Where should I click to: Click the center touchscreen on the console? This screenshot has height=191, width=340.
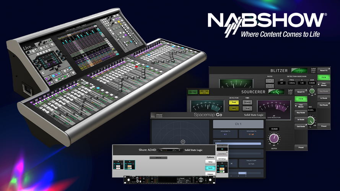[x=88, y=47]
